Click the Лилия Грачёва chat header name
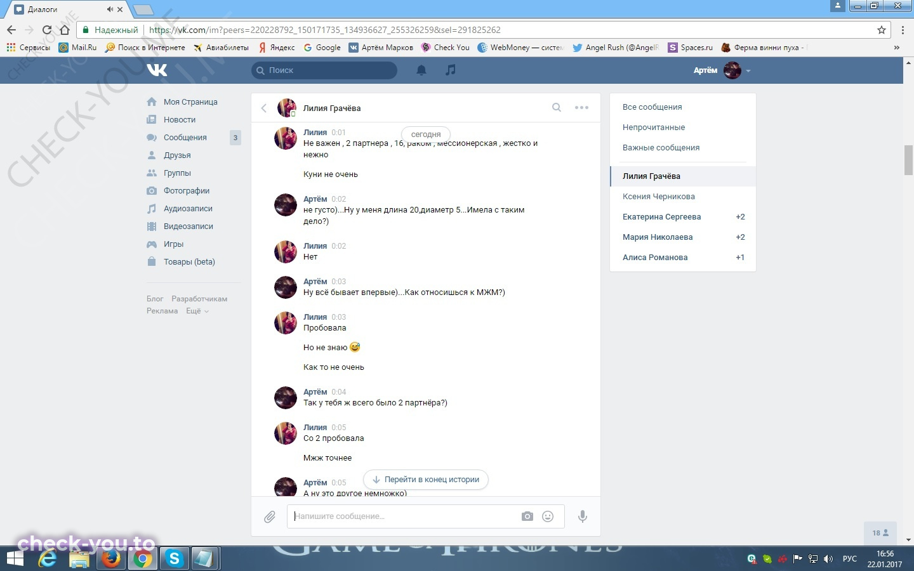 tap(332, 108)
